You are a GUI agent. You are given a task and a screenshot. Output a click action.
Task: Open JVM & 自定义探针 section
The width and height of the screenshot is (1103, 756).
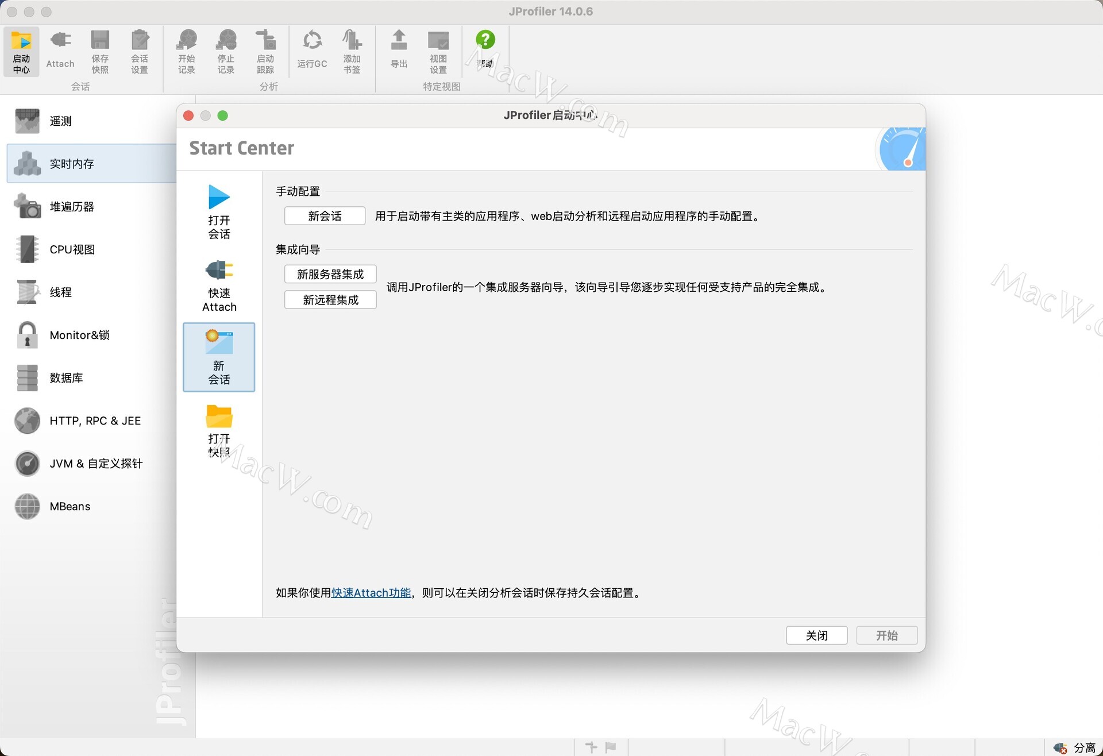tap(92, 463)
